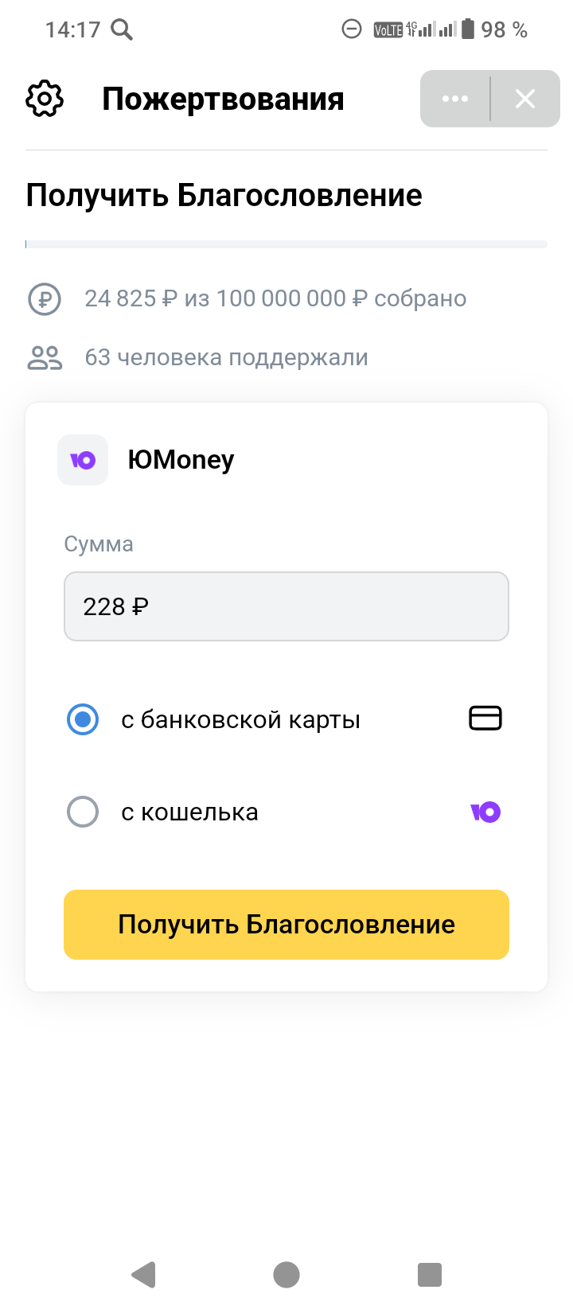Tap the bank card icon
This screenshot has height=1313, width=573.
pyautogui.click(x=485, y=719)
